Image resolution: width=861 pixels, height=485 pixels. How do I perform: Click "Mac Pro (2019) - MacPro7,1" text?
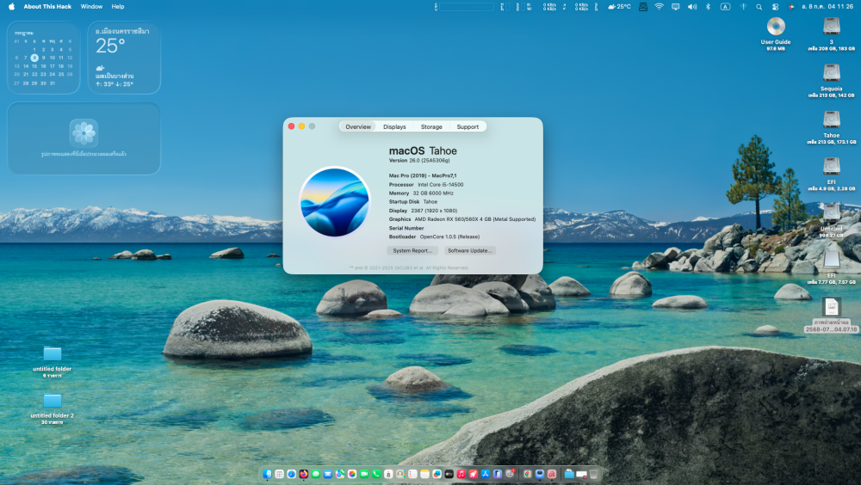click(422, 175)
